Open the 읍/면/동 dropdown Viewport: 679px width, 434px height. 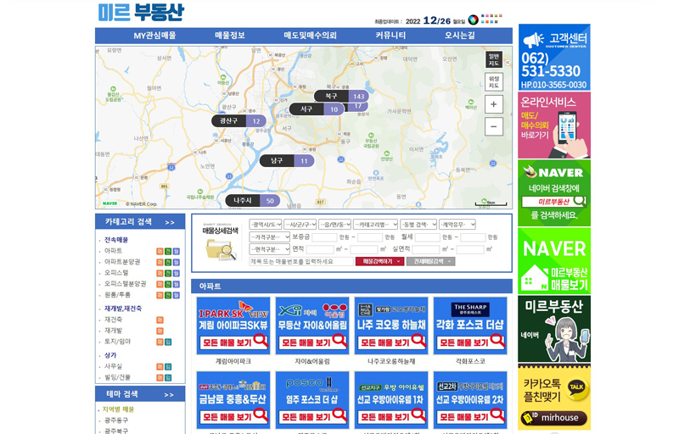pyautogui.click(x=334, y=225)
